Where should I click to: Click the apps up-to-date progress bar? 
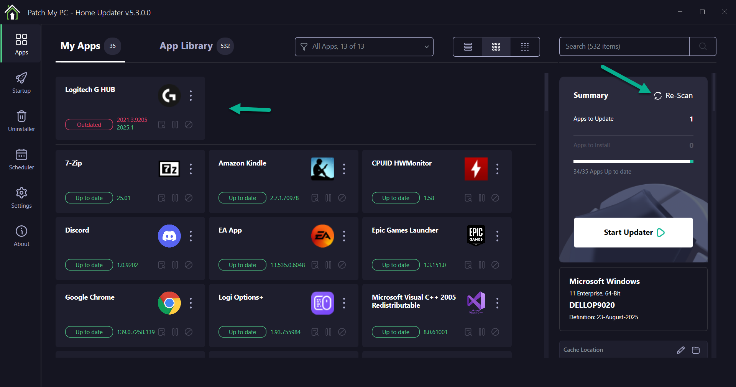633,162
